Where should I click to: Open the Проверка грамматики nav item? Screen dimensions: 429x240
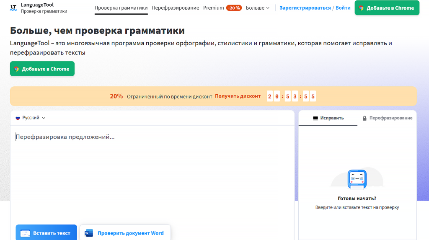(x=121, y=8)
